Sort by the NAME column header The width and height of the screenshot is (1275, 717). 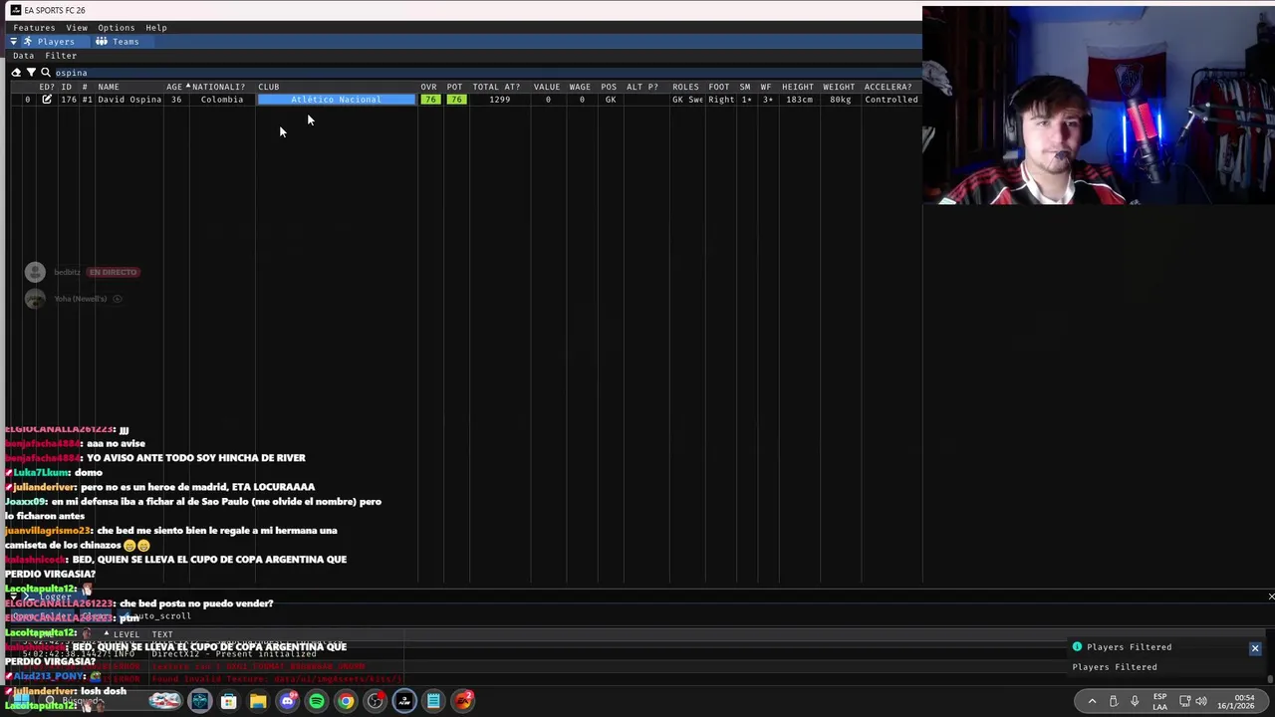109,87
